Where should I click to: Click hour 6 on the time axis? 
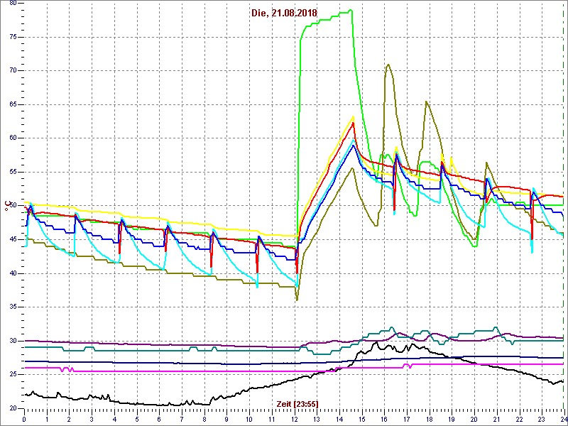[x=159, y=419]
